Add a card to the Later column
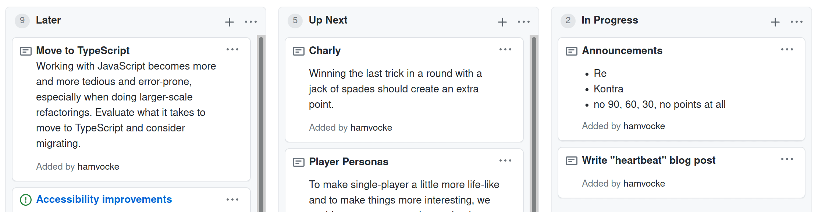Image resolution: width=818 pixels, height=212 pixels. (230, 22)
